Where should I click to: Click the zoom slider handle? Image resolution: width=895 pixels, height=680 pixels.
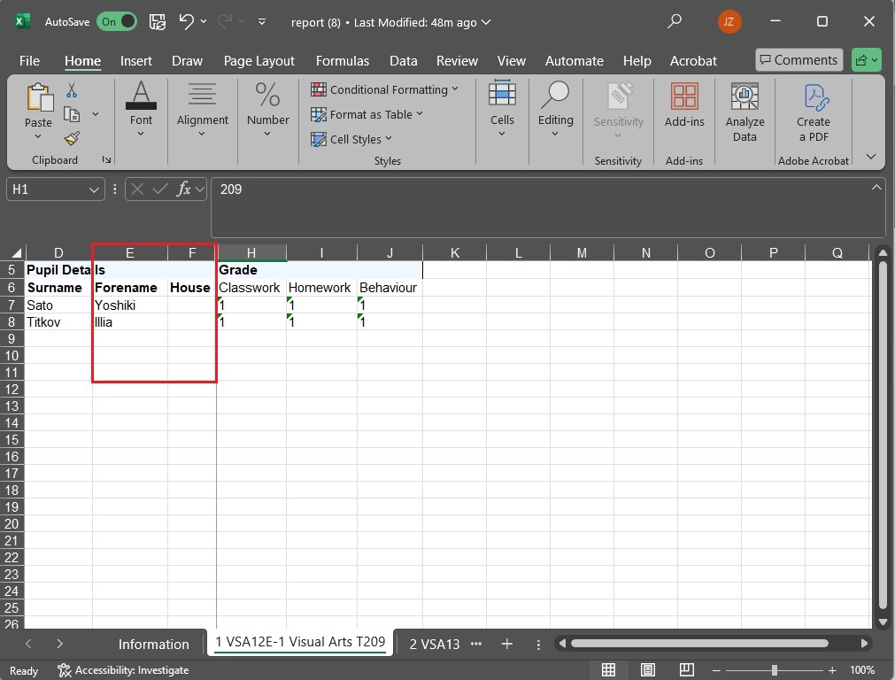pyautogui.click(x=775, y=670)
